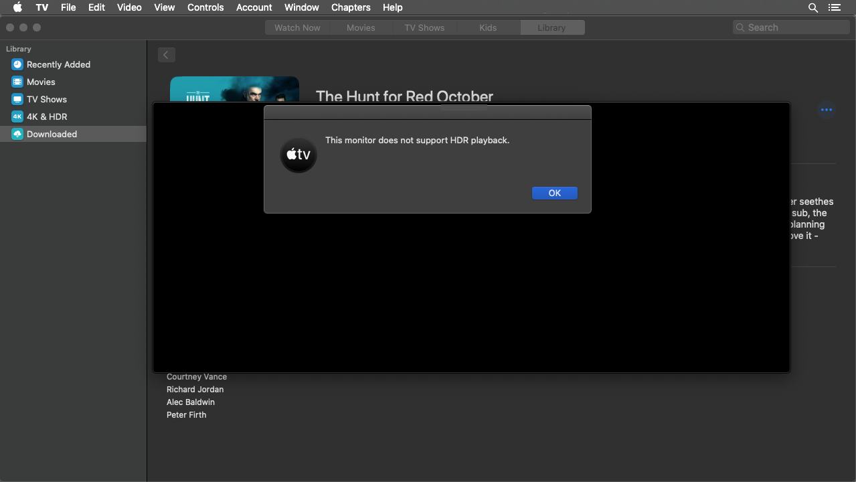Open the Controls menu
The width and height of the screenshot is (856, 482).
(205, 7)
